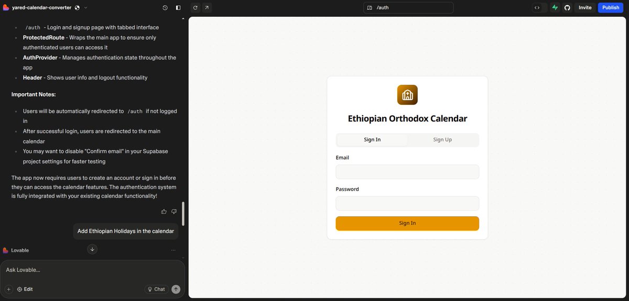Click the plus attach button in chat box
This screenshot has width=629, height=301.
pyautogui.click(x=8, y=289)
